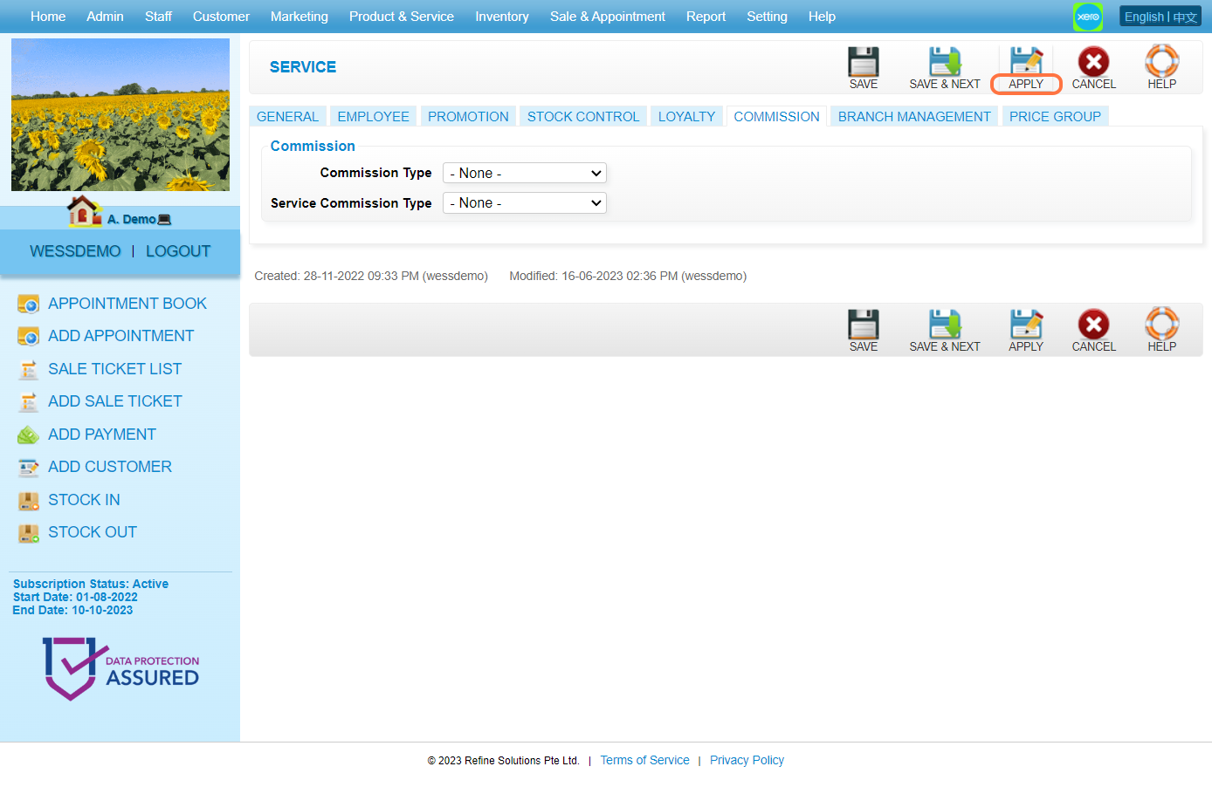
Task: Open the STOCK IN link
Action: point(84,500)
